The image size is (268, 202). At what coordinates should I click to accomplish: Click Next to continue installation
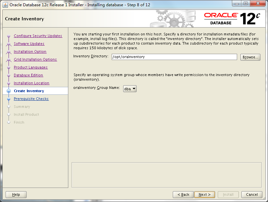pyautogui.click(x=204, y=194)
